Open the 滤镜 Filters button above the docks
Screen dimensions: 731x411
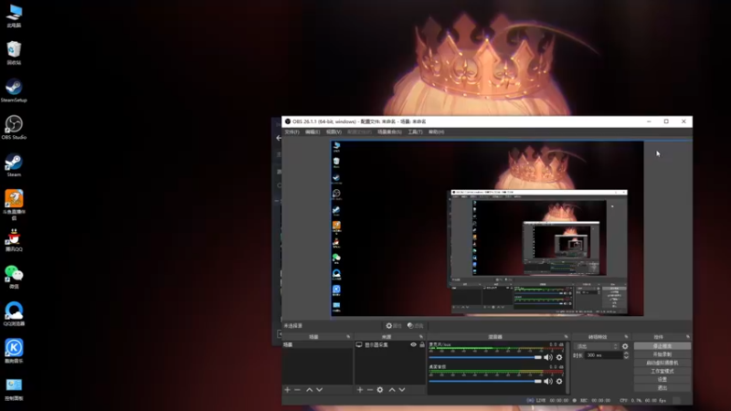pos(416,326)
